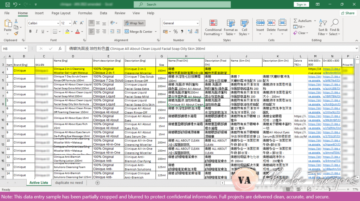Click the Increase Decimal icon
Image resolution: width=360 pixels, height=201 pixels.
(x=190, y=32)
